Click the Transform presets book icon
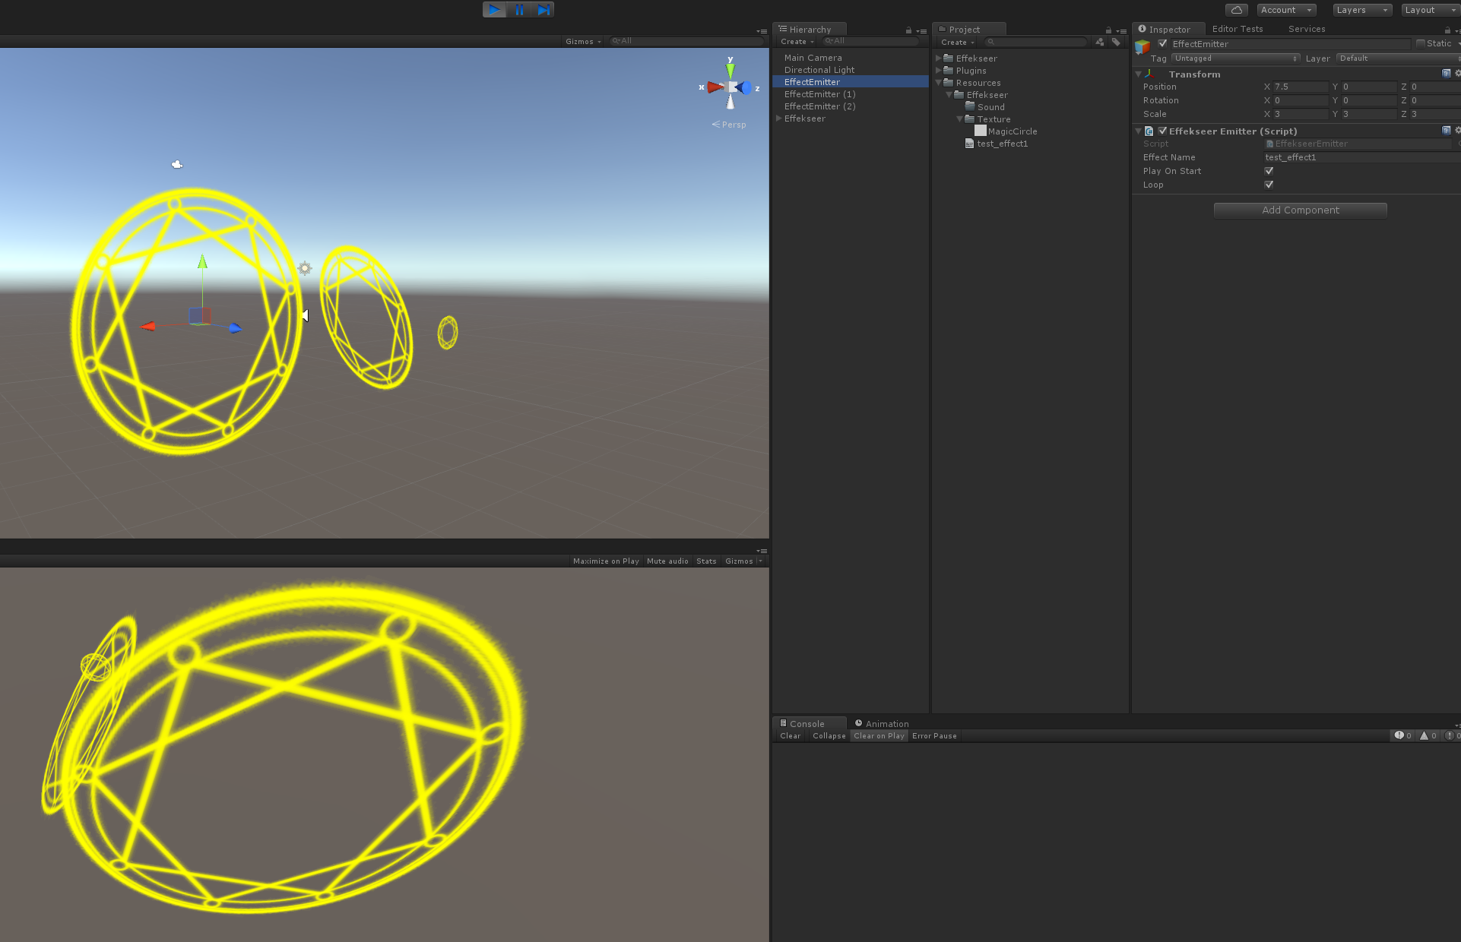 click(x=1445, y=74)
